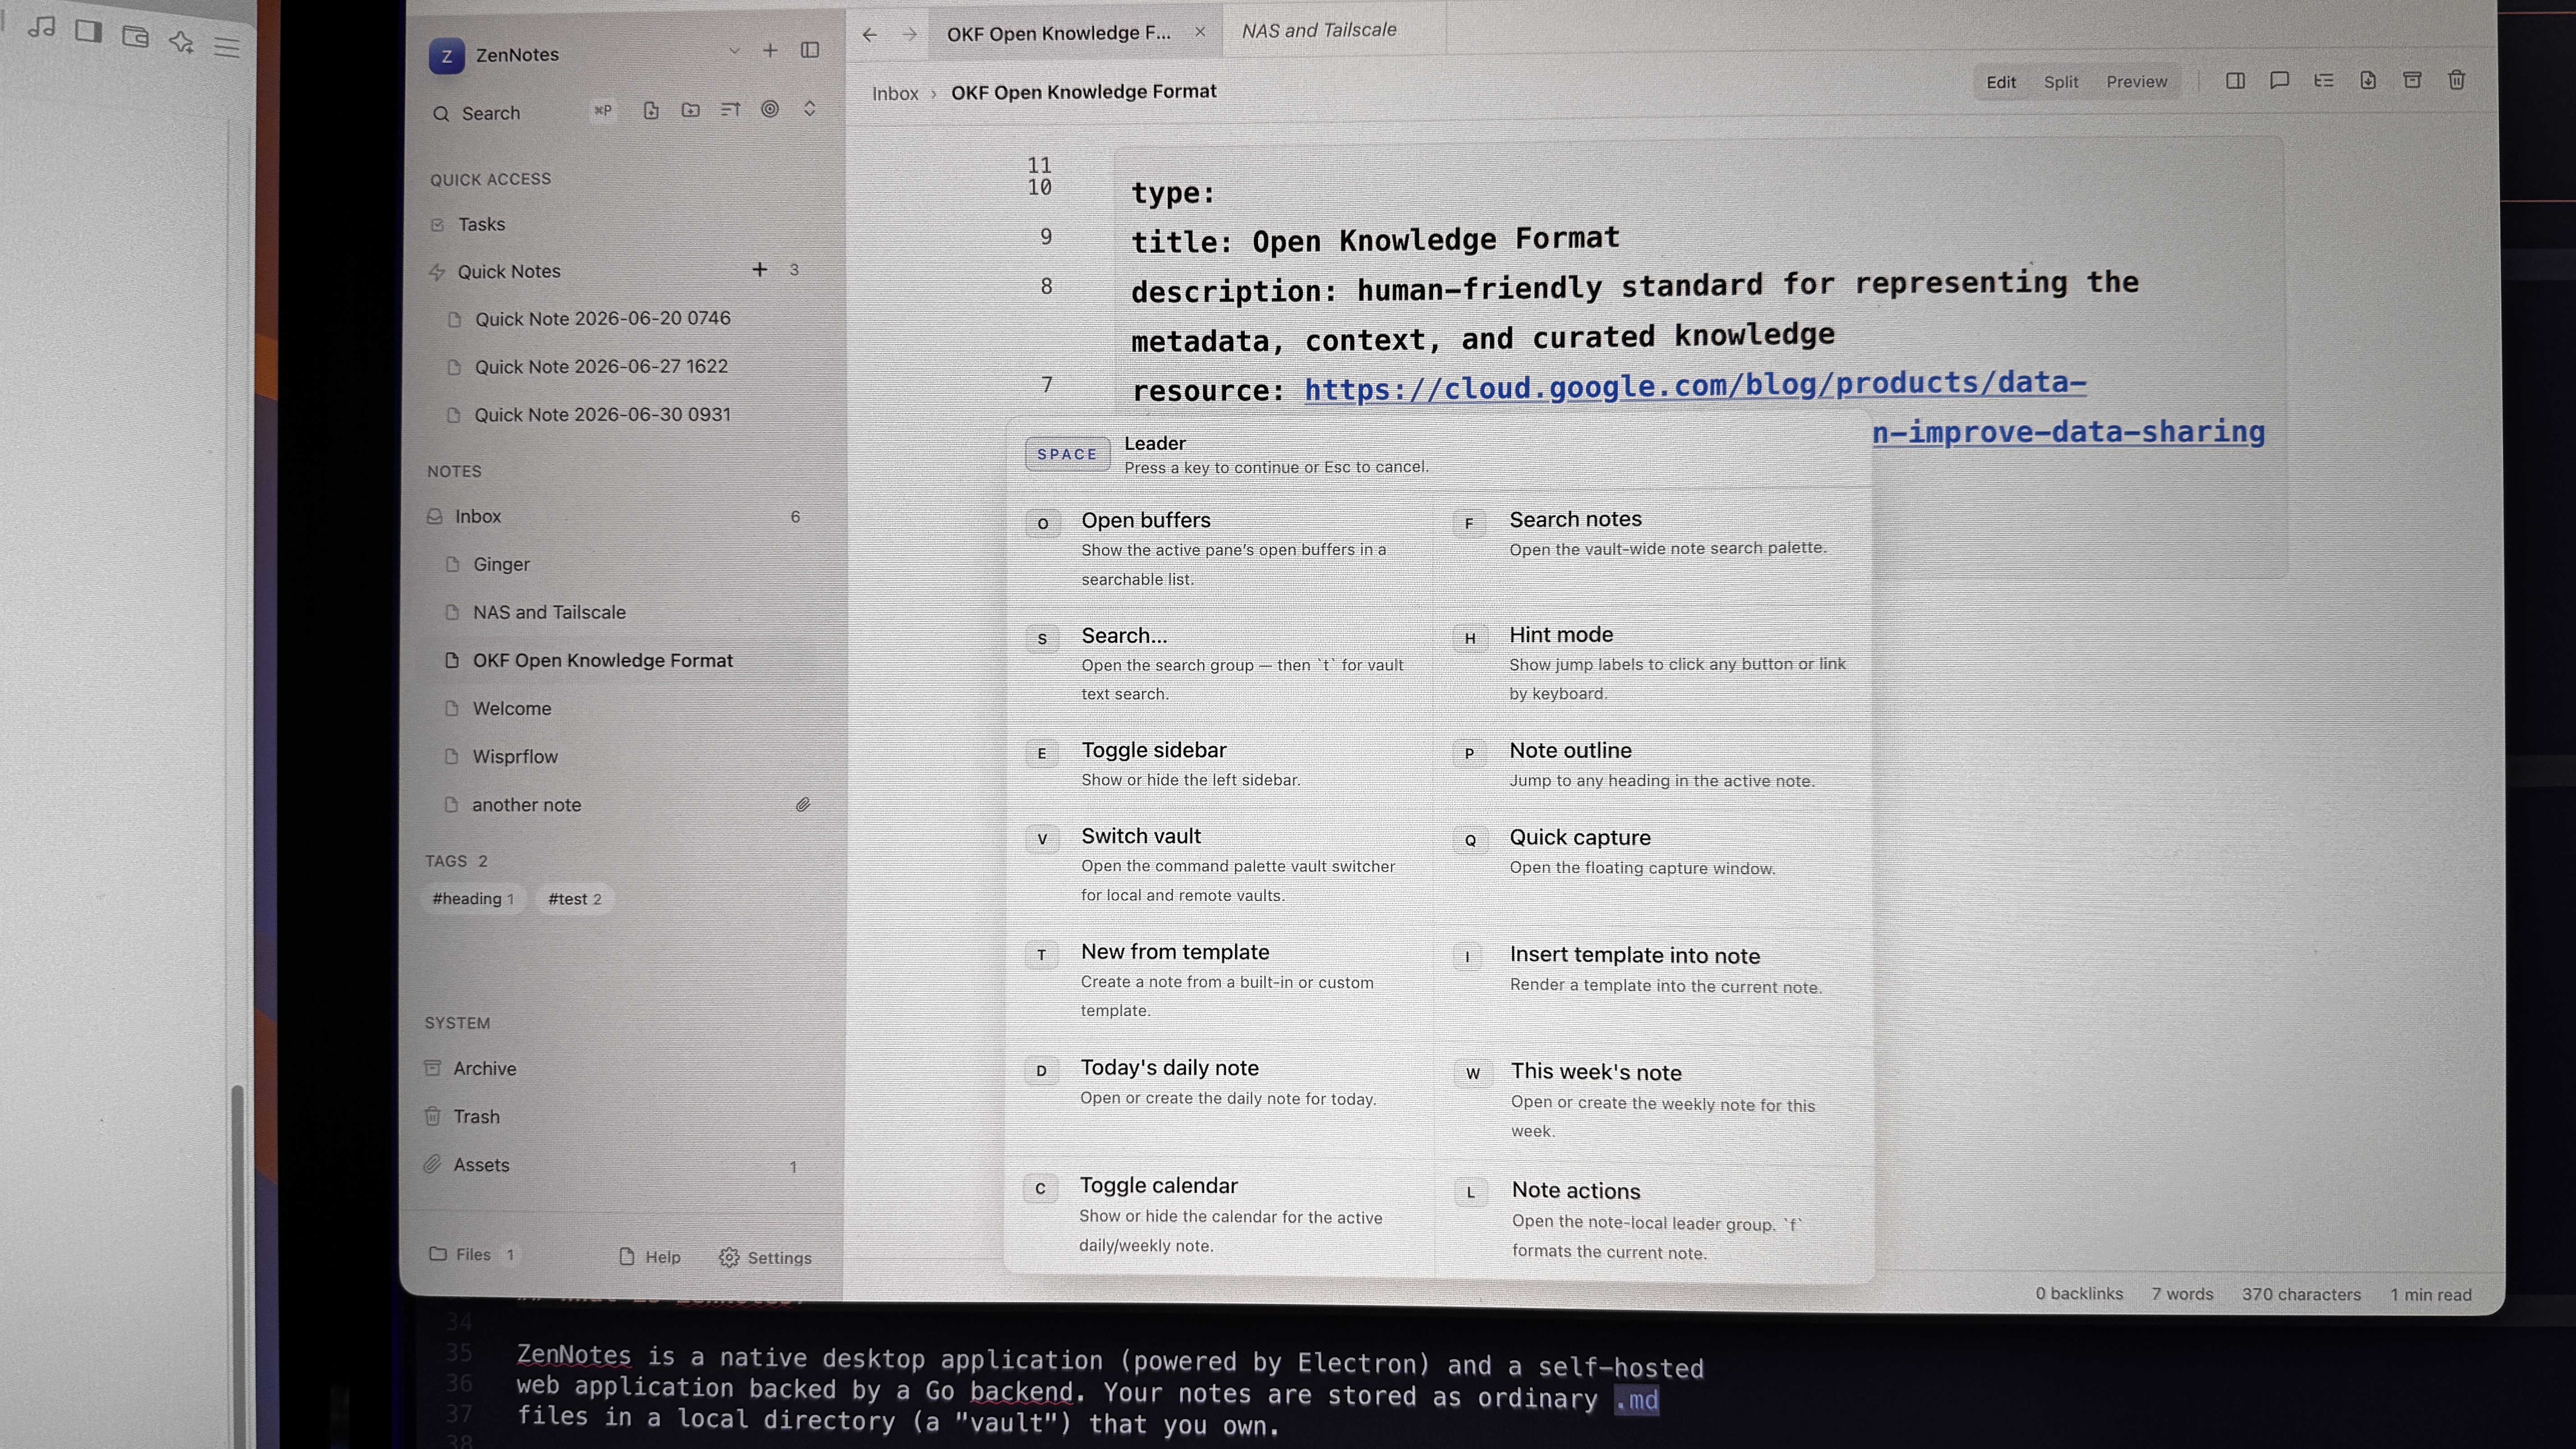Filter by the #test tag
This screenshot has width=2576, height=1449.
pos(574,899)
